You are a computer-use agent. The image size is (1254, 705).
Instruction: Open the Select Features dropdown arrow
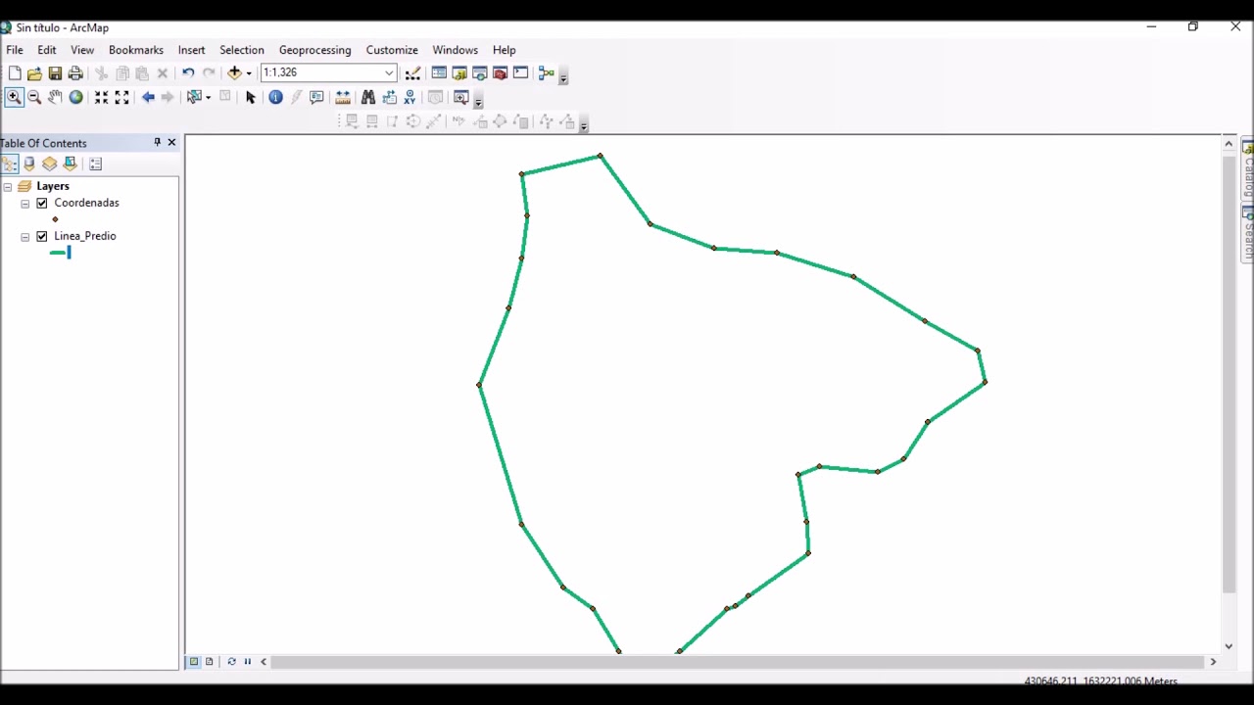208,97
